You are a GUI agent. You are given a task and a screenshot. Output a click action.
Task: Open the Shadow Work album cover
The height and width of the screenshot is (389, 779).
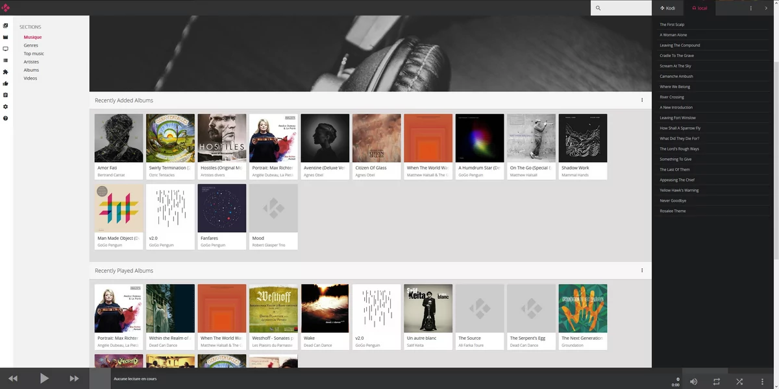583,138
